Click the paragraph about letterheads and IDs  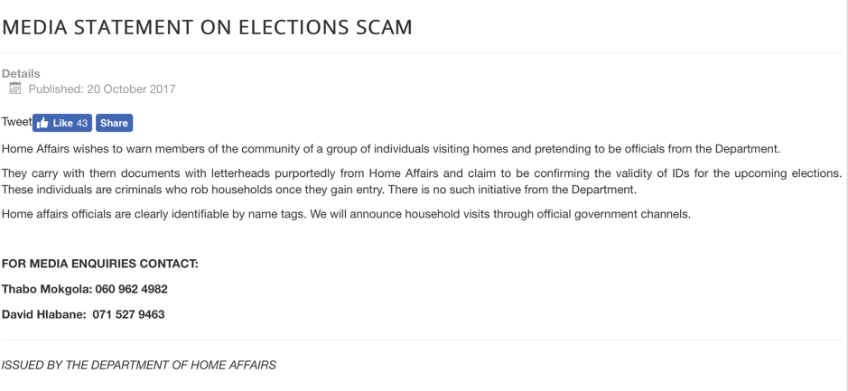point(422,182)
